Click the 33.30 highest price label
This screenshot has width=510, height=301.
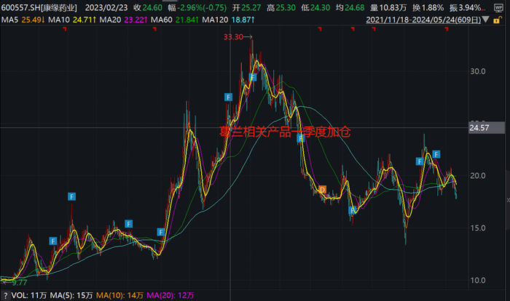(233, 37)
